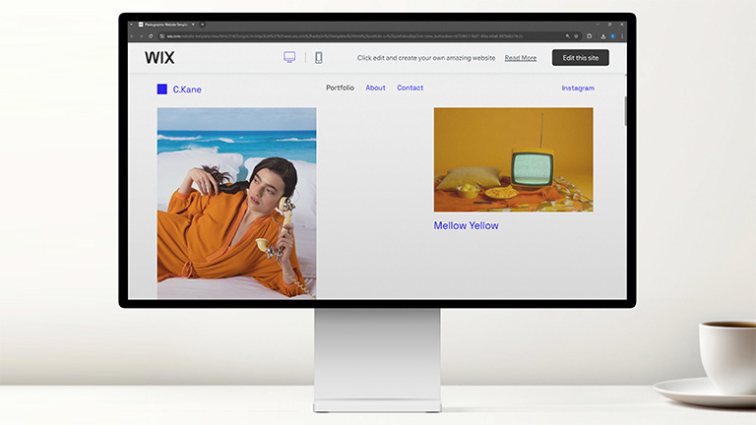Close the Photographer Website Template tab
756x425 pixels.
click(193, 25)
